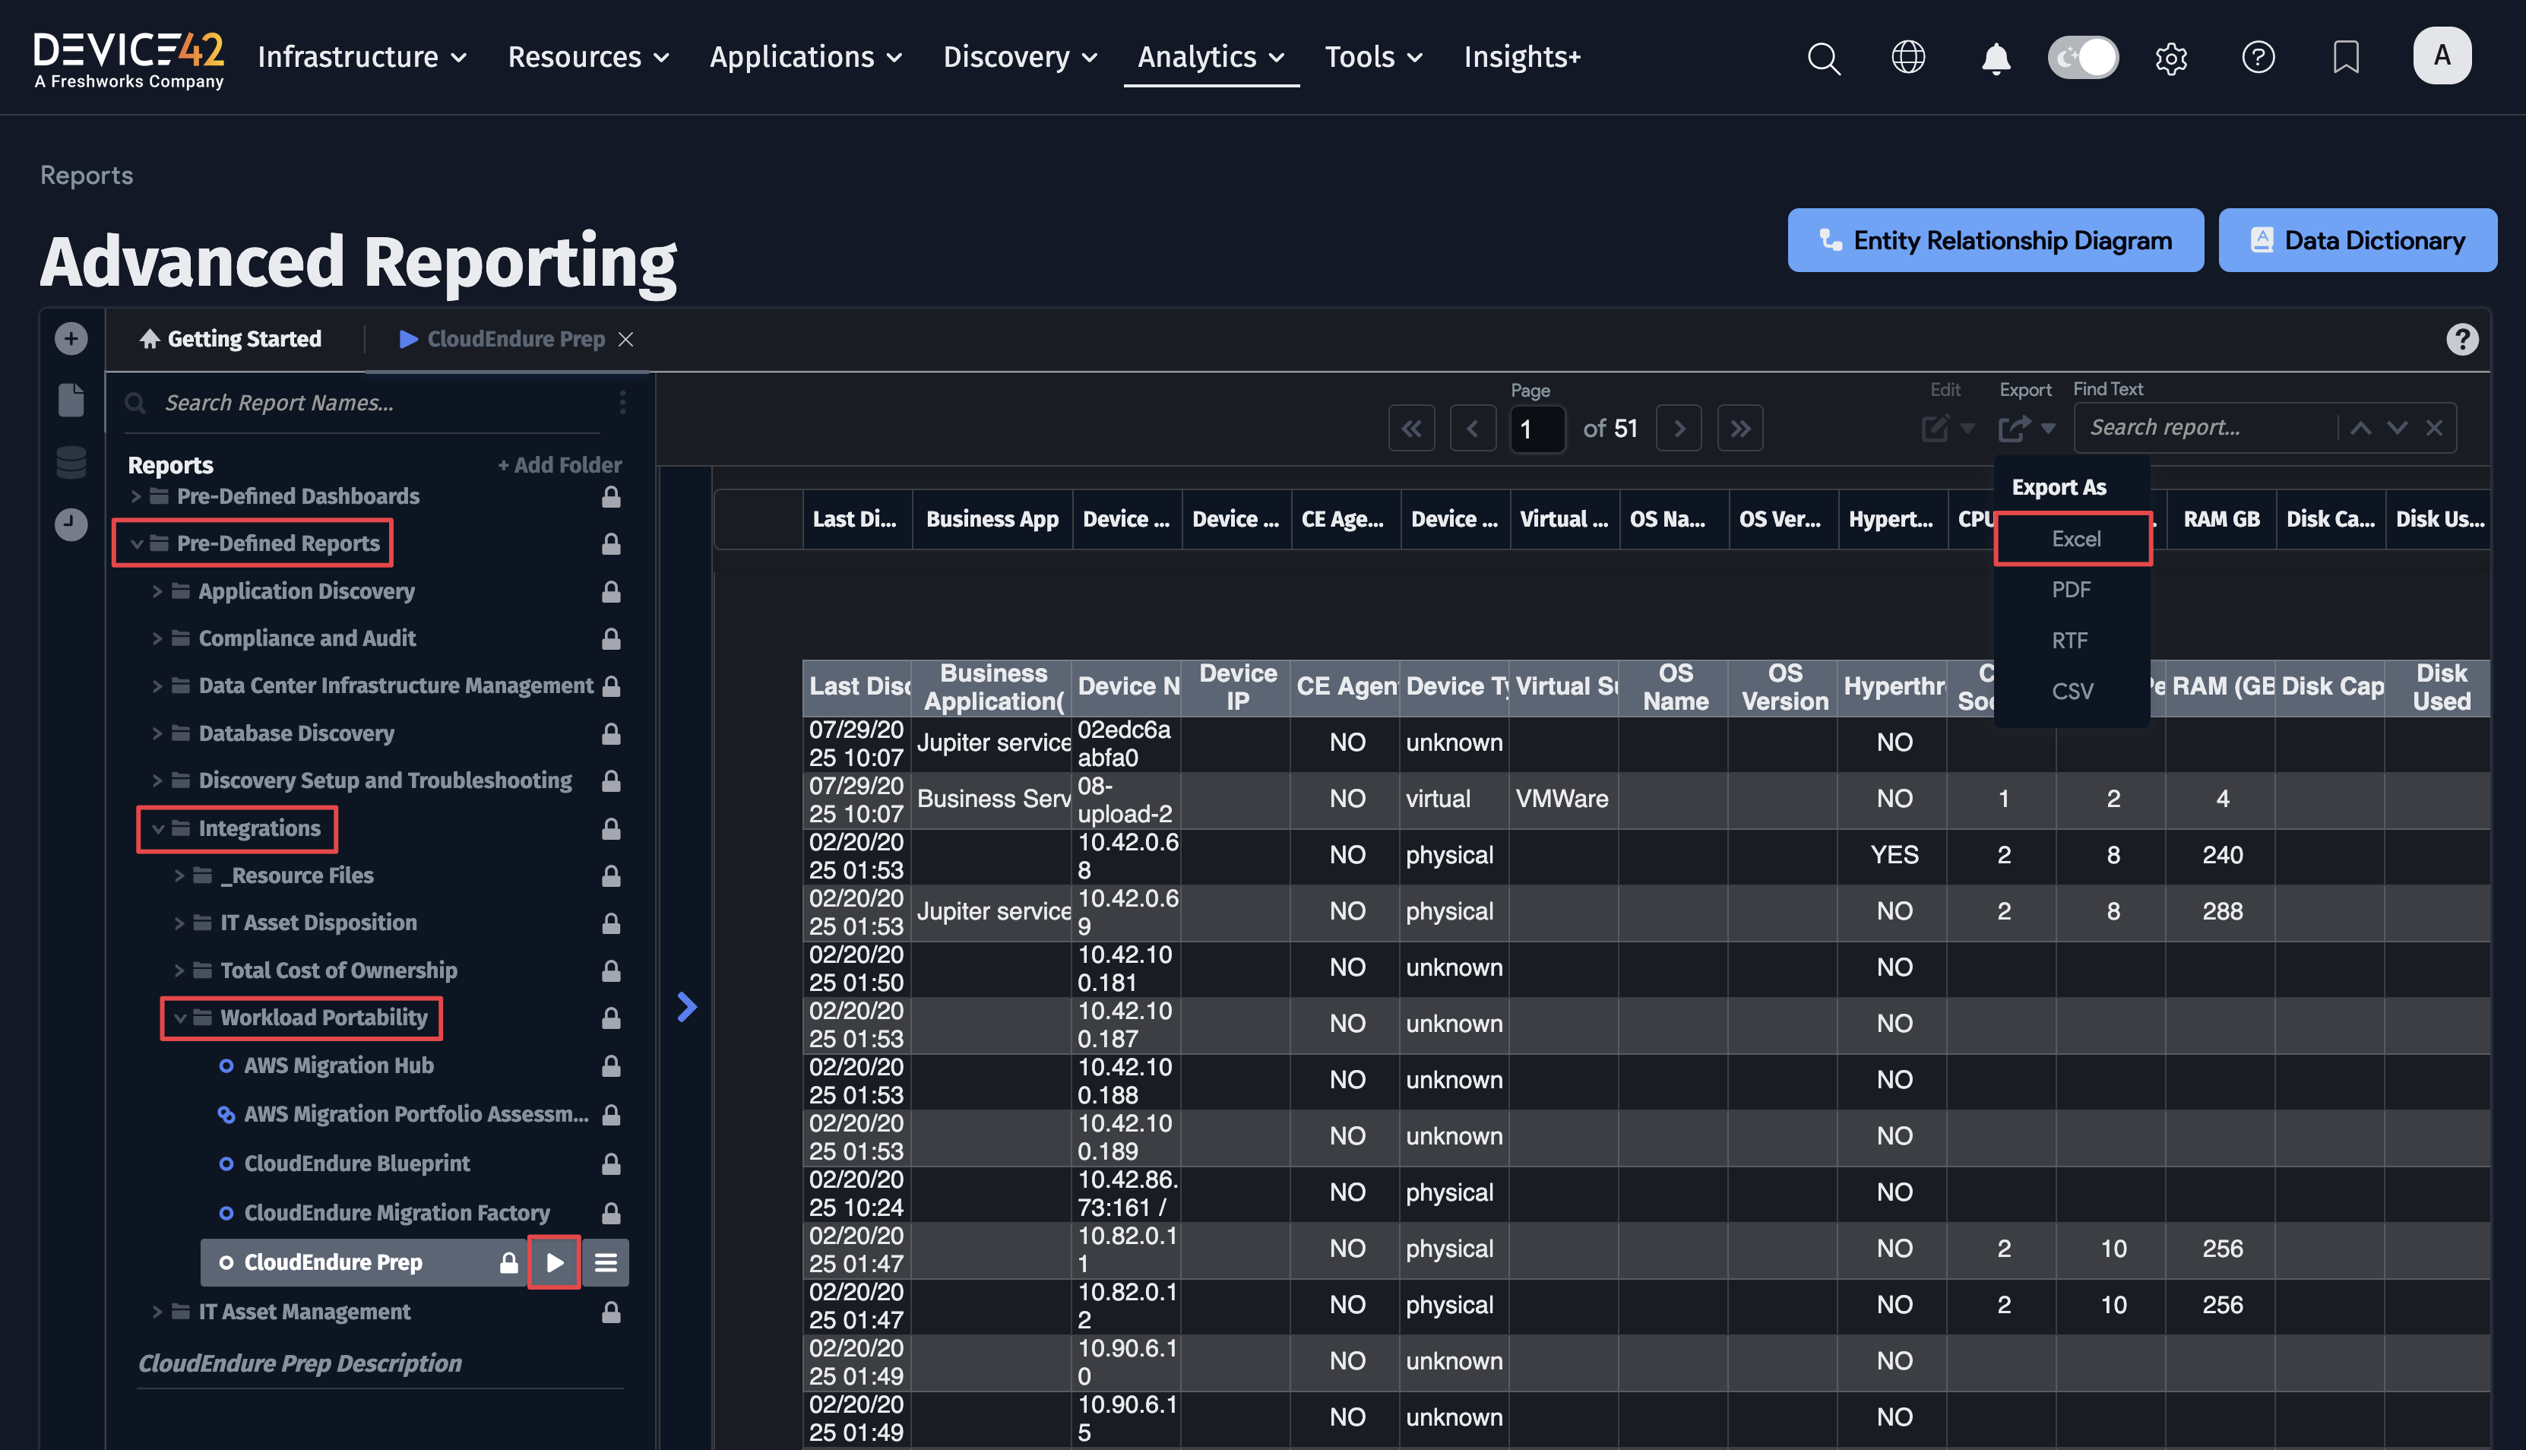The height and width of the screenshot is (1450, 2526).
Task: Click the Search report text field
Action: coord(2206,428)
